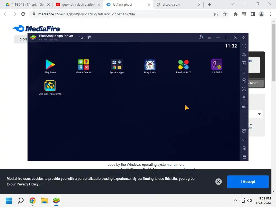Go back in Chrome
276x207 pixels.
(x=6, y=14)
